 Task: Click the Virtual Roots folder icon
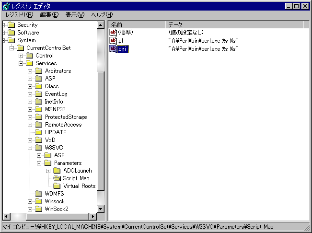pyautogui.click(x=57, y=186)
